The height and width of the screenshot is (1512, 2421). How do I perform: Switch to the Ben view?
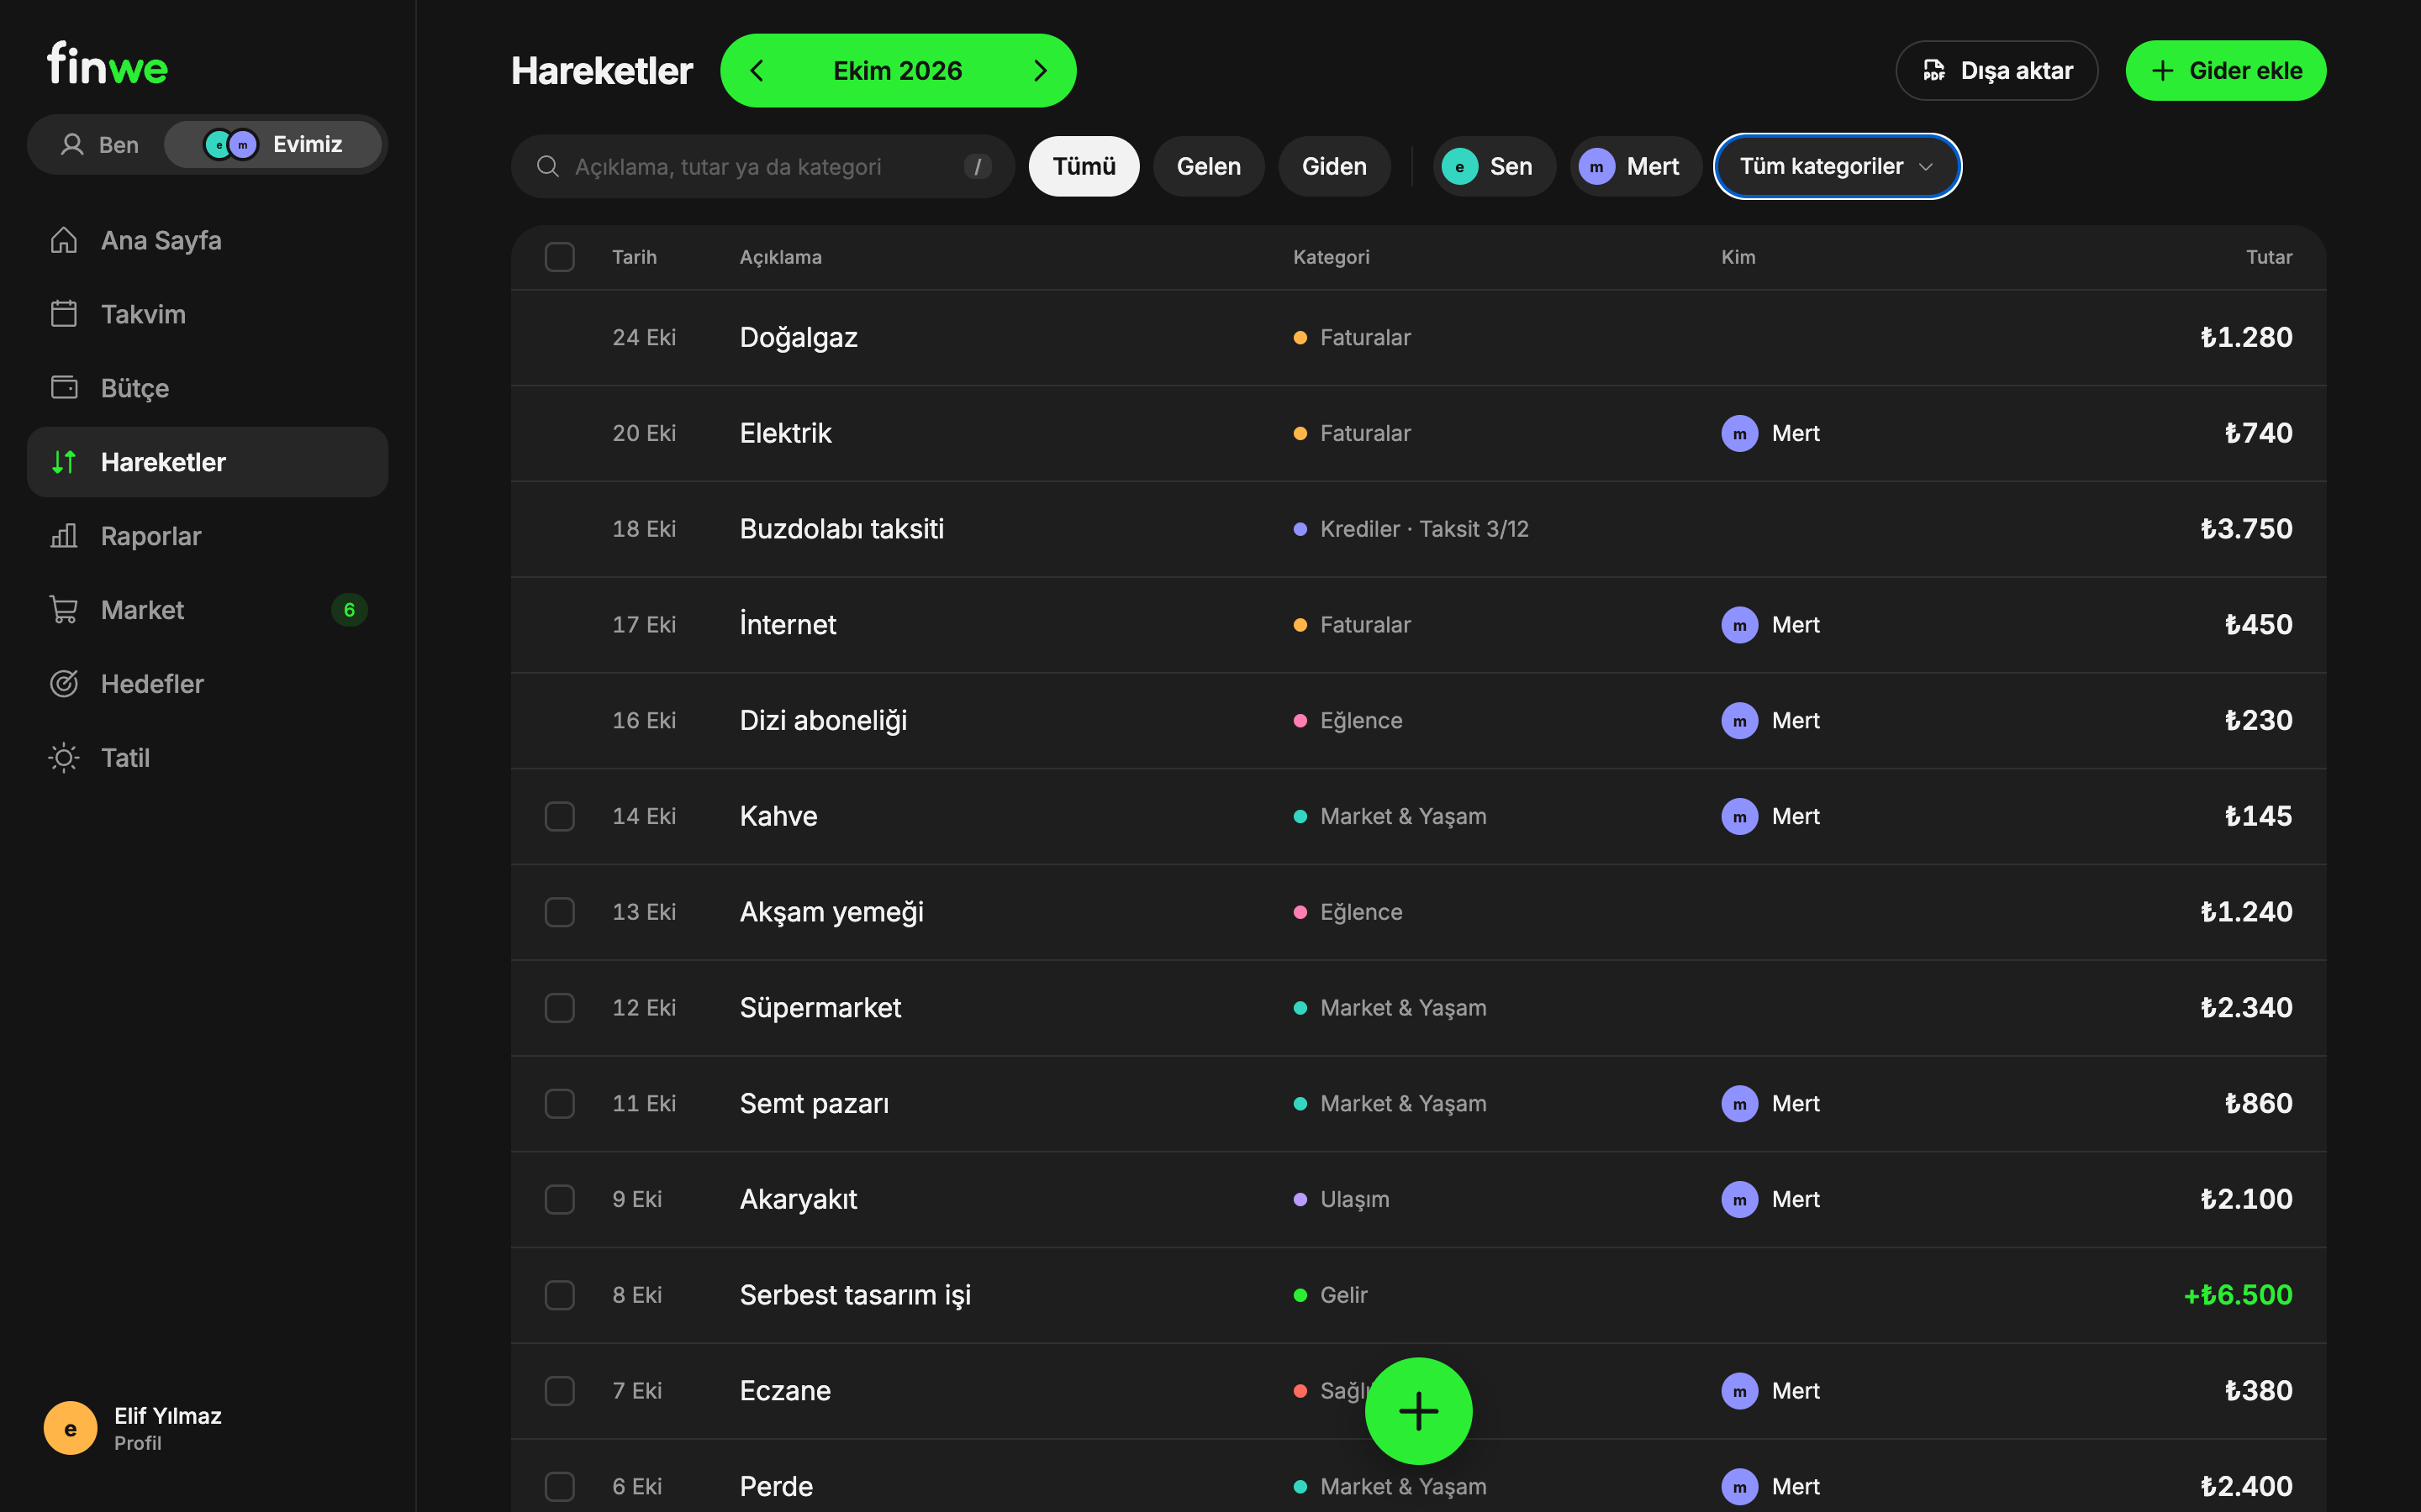[x=99, y=145]
